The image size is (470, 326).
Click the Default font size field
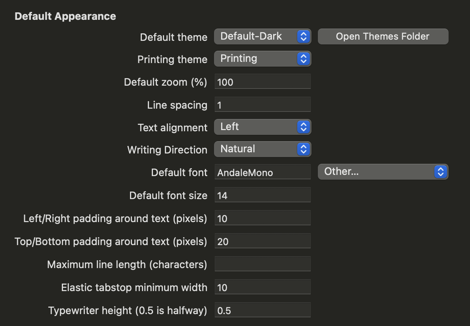[262, 196]
